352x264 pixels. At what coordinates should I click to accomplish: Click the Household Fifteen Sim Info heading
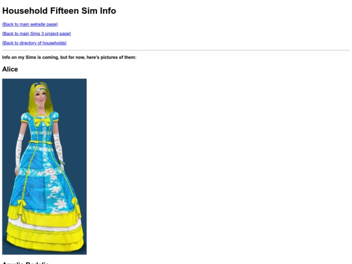(59, 11)
